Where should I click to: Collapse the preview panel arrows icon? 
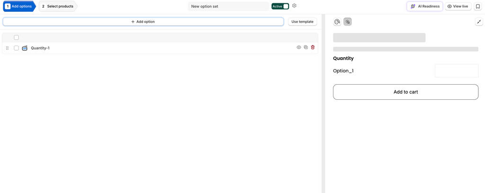pos(479,22)
